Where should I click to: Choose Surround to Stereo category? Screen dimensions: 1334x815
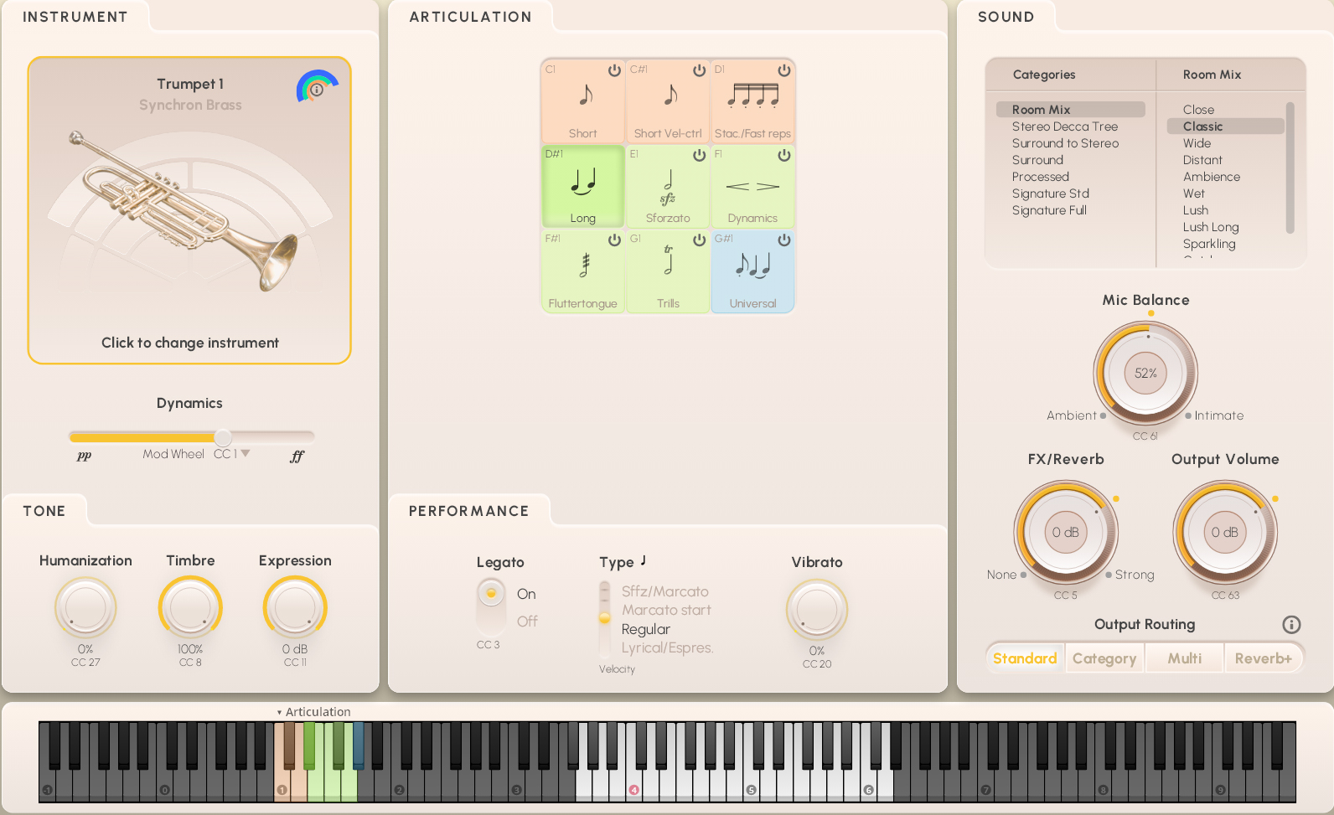tap(1065, 143)
